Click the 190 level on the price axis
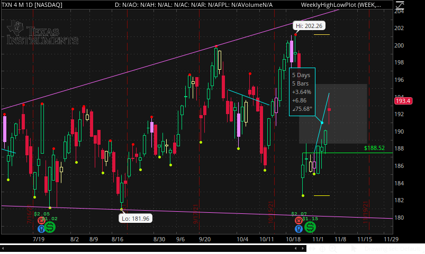425x254 pixels. point(399,131)
